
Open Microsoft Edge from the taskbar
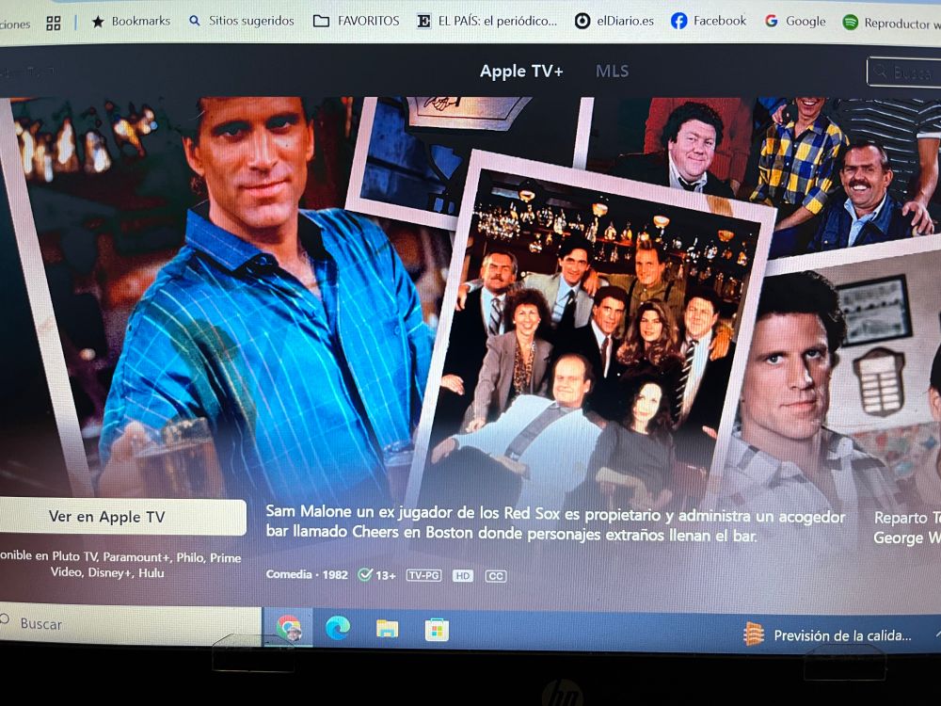click(338, 629)
